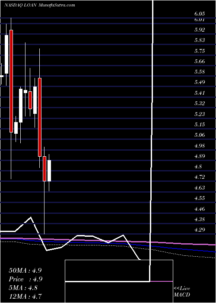The width and height of the screenshot is (216, 303).
Task: Click the 5.15 price axis label
Action: tap(200, 124)
